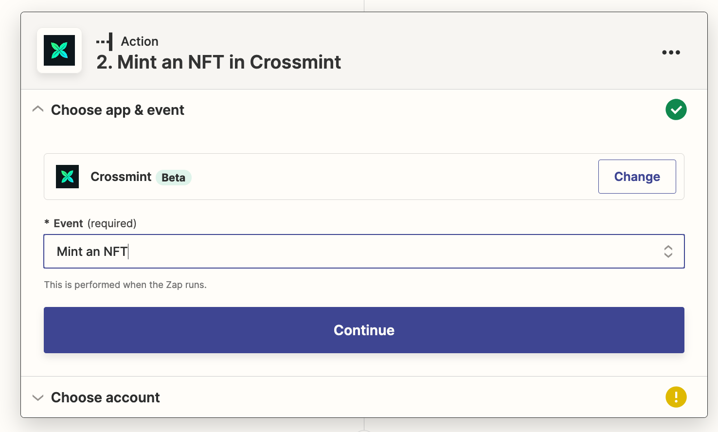Click the step title Mint an NFT in Crossmint

219,62
